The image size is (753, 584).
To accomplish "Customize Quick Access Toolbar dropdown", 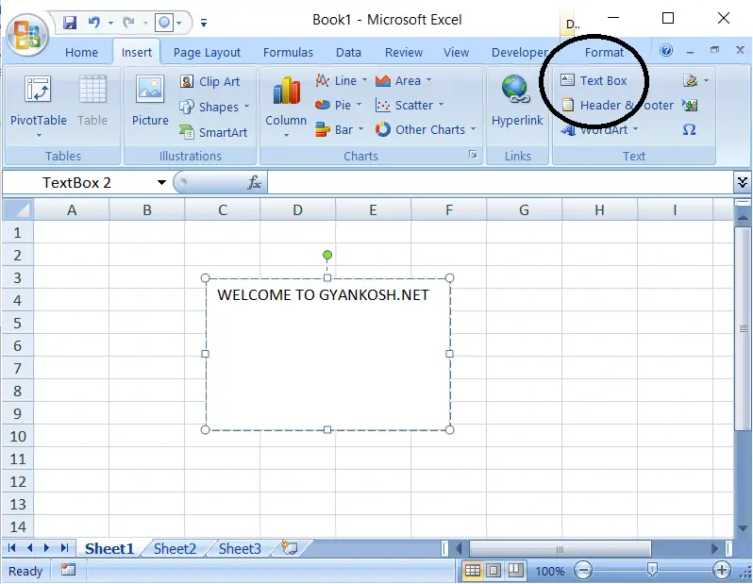I will click(204, 23).
